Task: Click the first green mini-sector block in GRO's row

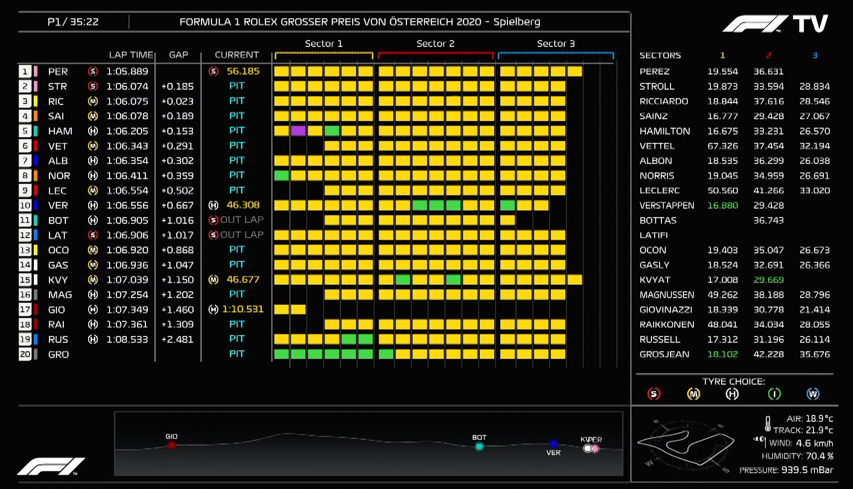Action: (281, 354)
